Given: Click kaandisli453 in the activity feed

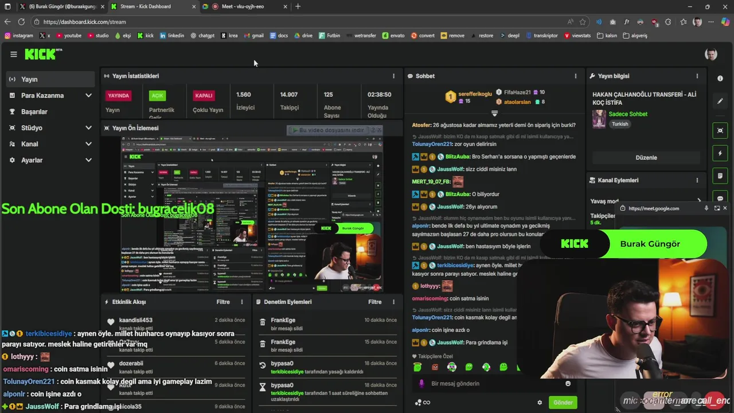Looking at the screenshot, I should [135, 320].
